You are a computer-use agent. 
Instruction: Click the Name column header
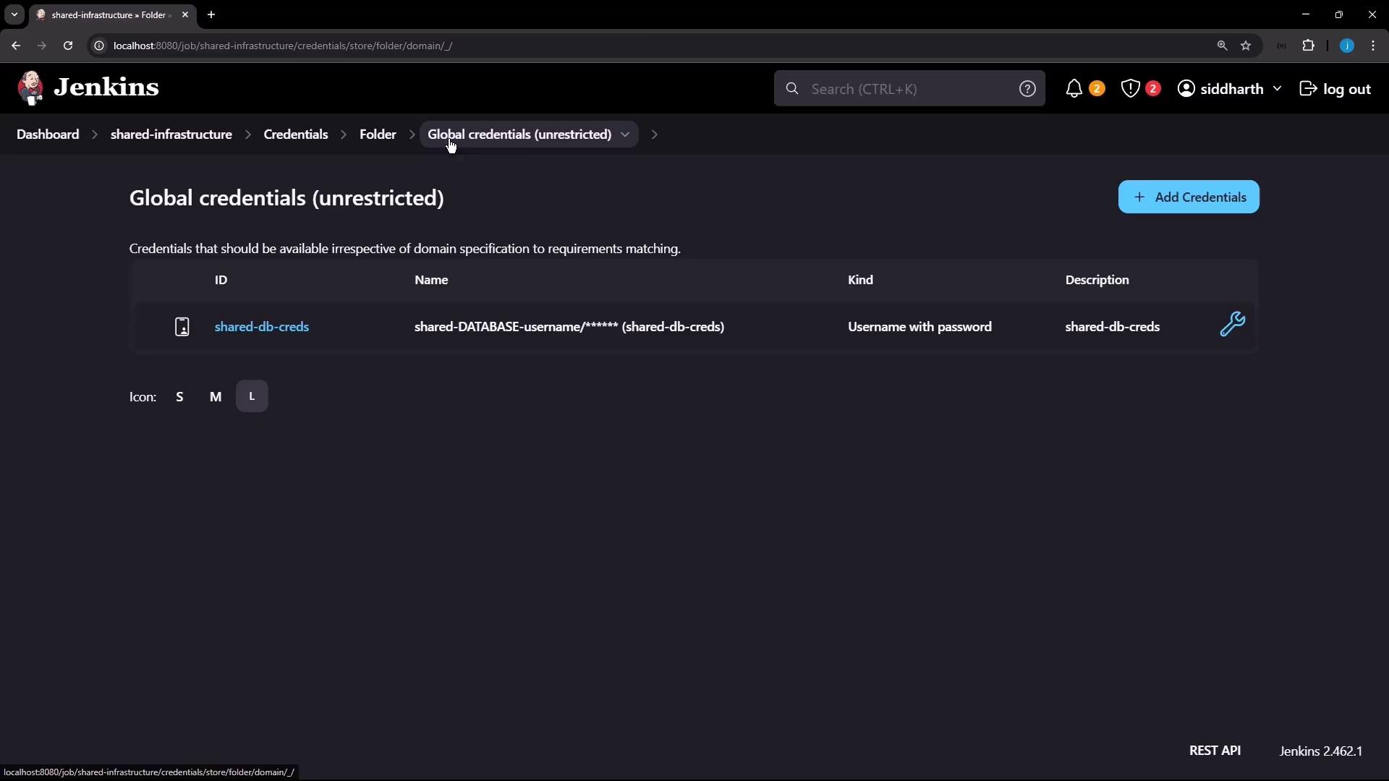point(431,280)
